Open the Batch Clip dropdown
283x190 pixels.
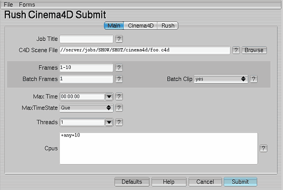point(221,79)
